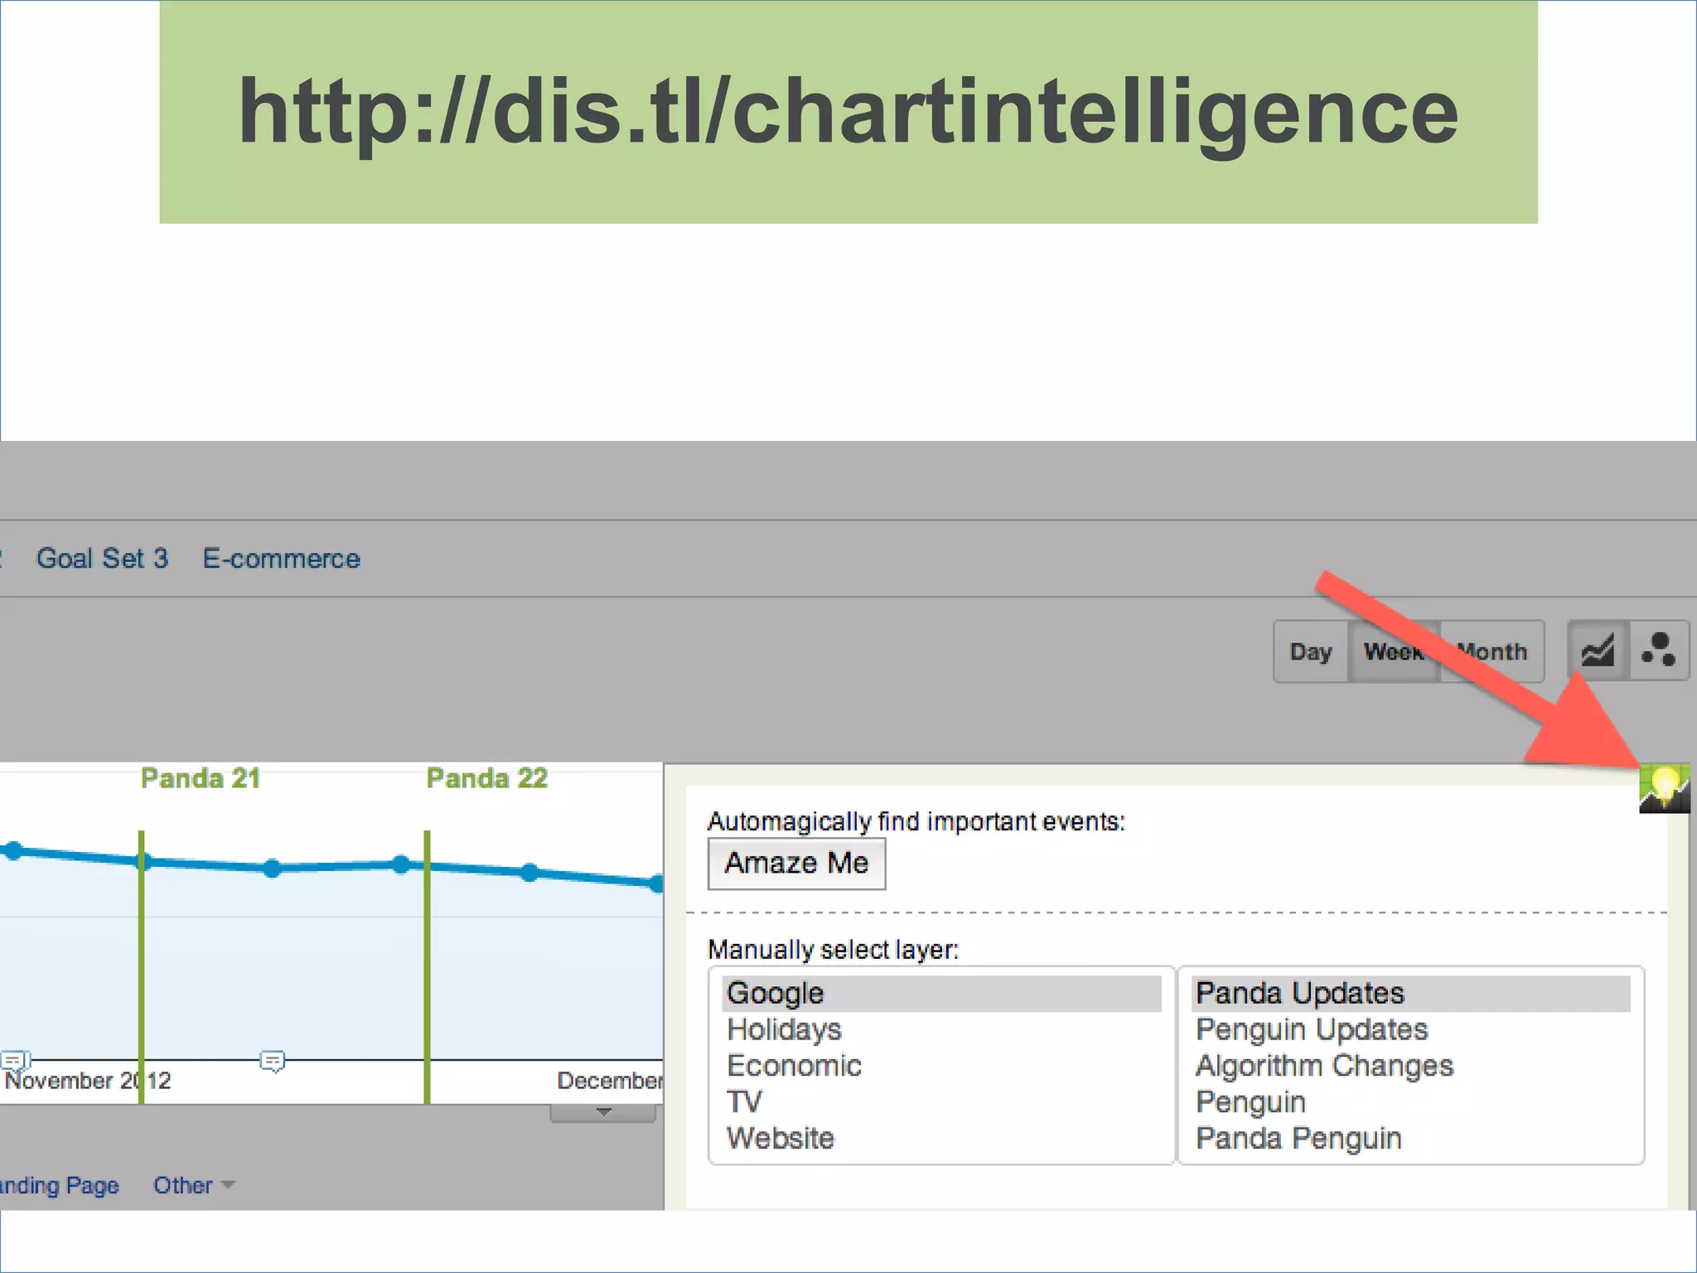Click the Panda 21 marker line
The width and height of the screenshot is (1697, 1273).
(x=142, y=966)
